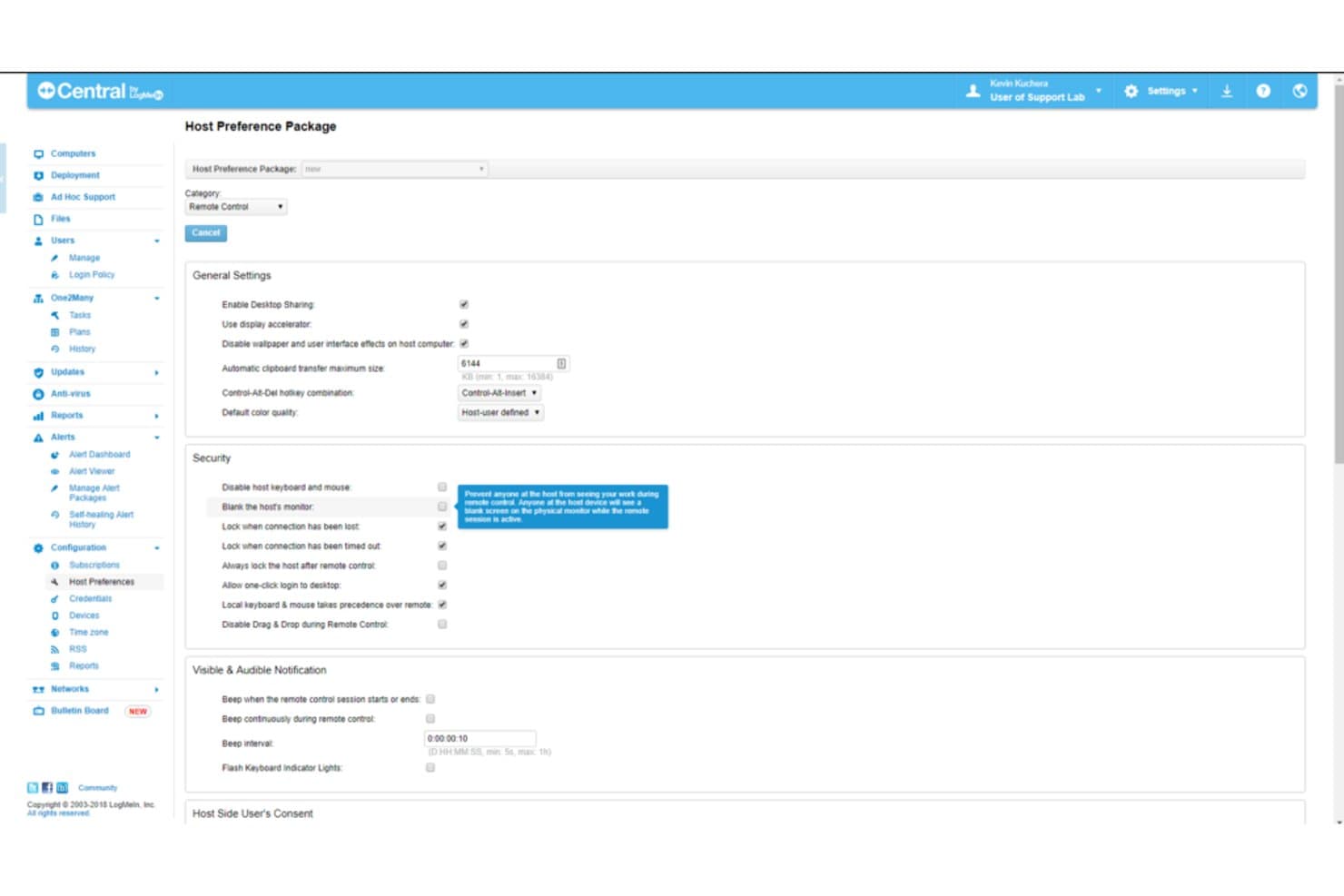
Task: Click the page vertical scrollbar
Action: click(x=1339, y=272)
